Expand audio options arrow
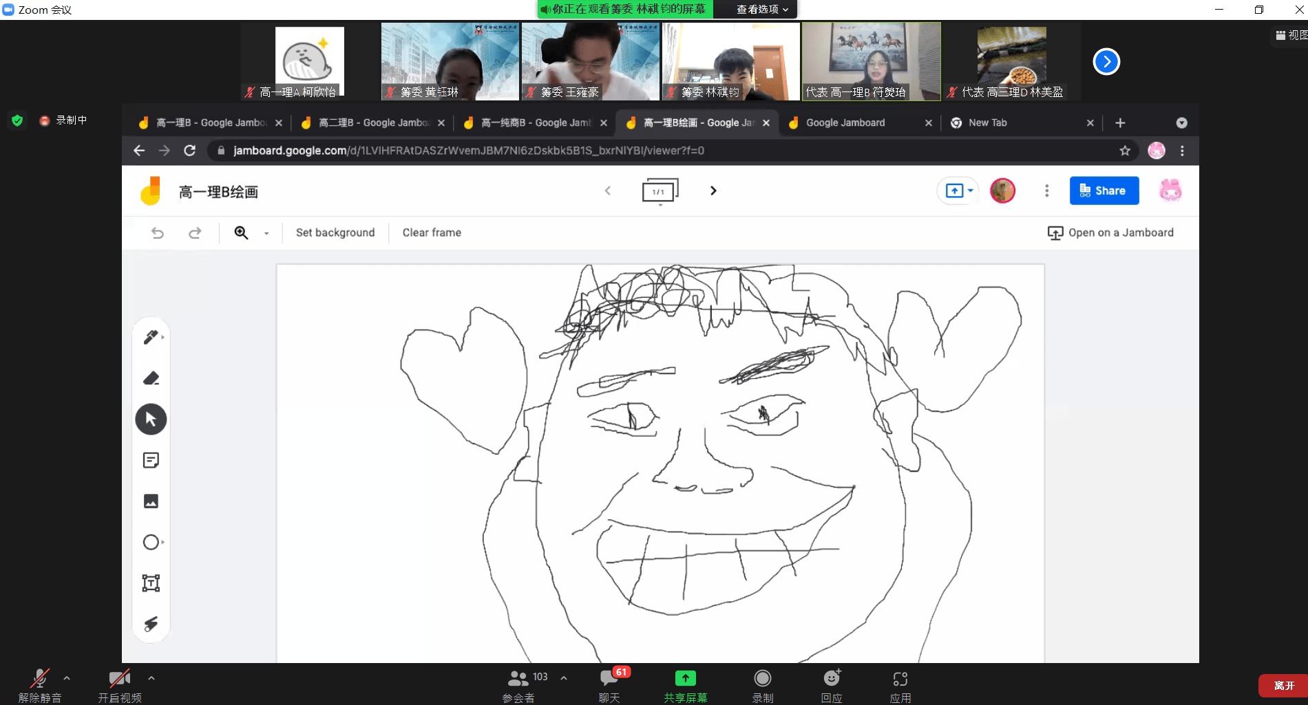 [x=67, y=678]
